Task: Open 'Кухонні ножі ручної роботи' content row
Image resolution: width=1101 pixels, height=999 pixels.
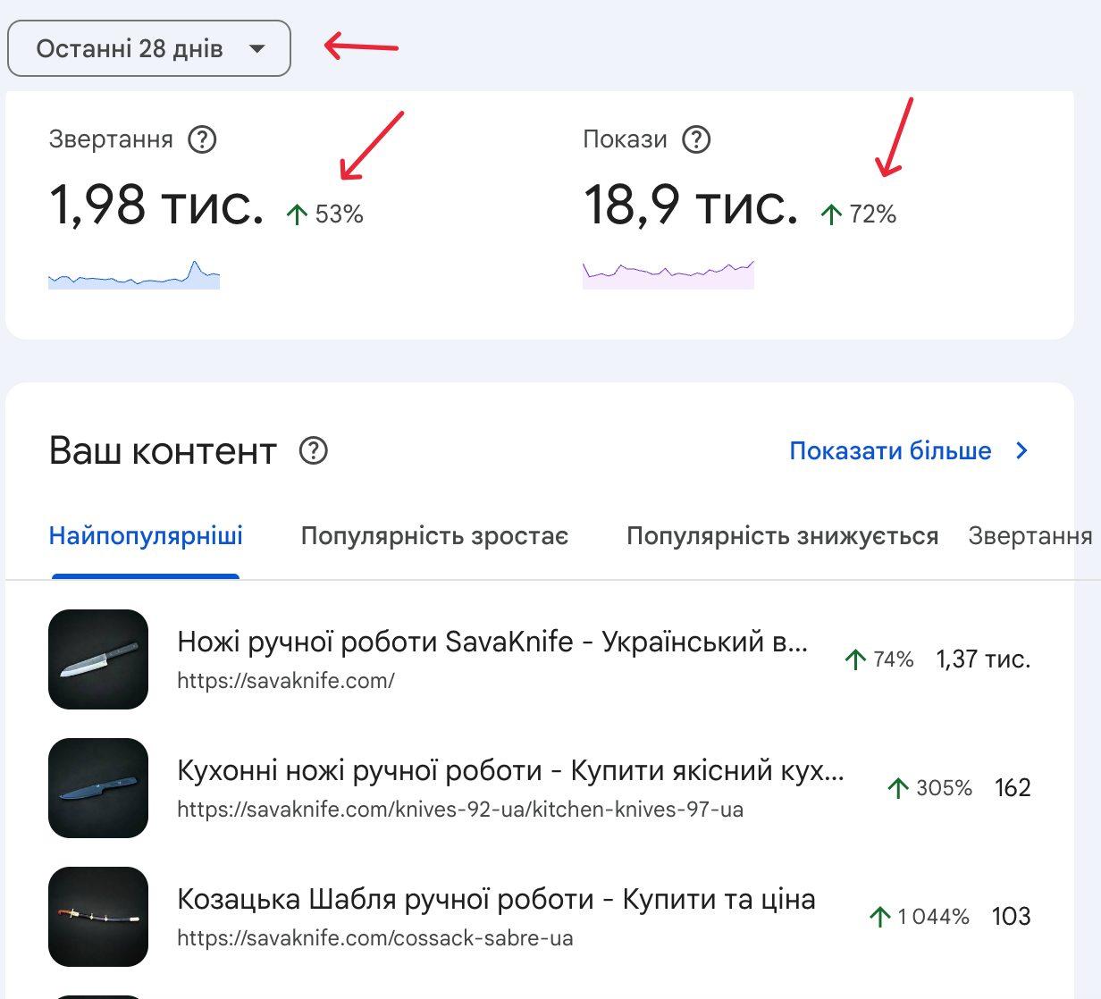Action: [x=510, y=770]
